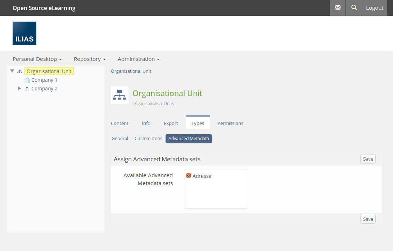Click the Company 2 org unit icon

[x=27, y=89]
